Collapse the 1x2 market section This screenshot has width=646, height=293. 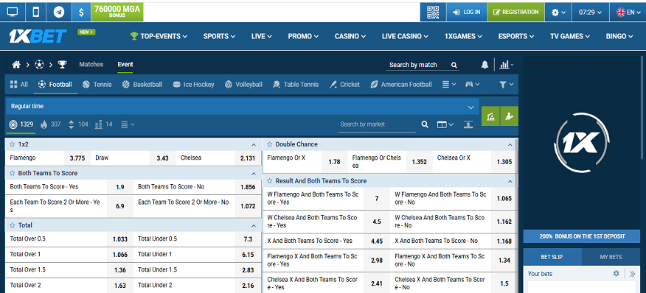[254, 145]
